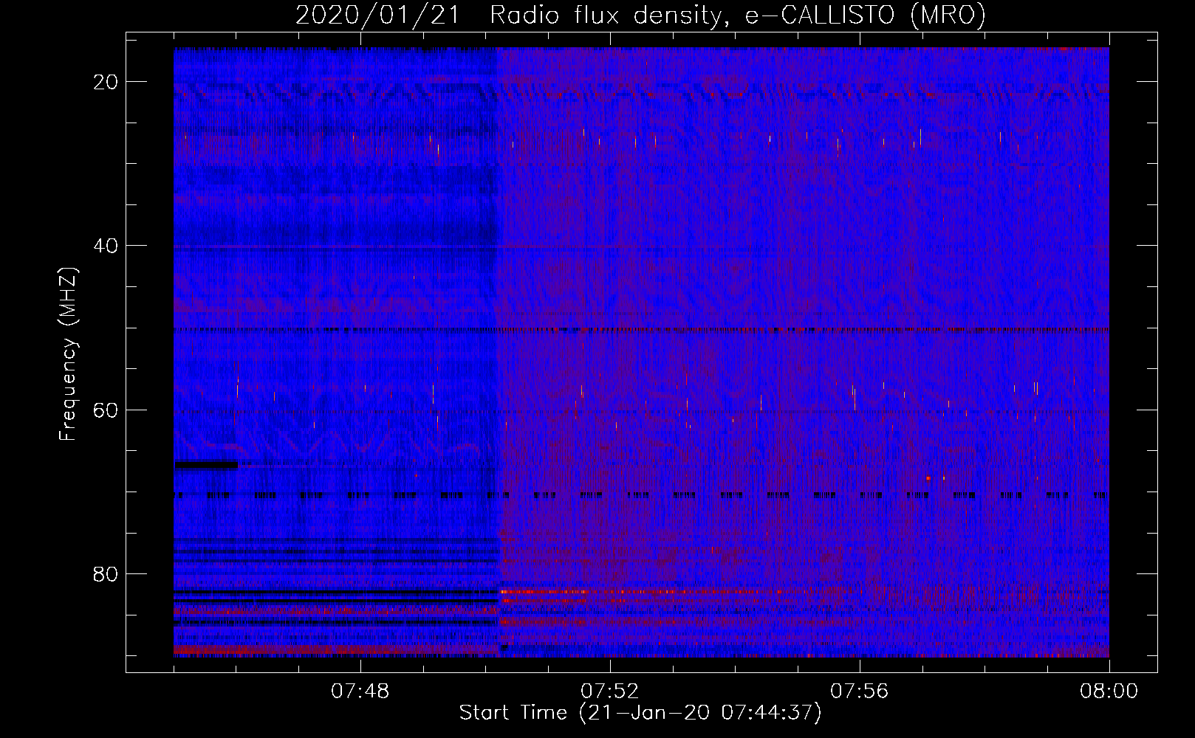The width and height of the screenshot is (1195, 738).
Task: Click the plot title '2020/01/21 Radio flux density'
Action: [x=640, y=15]
